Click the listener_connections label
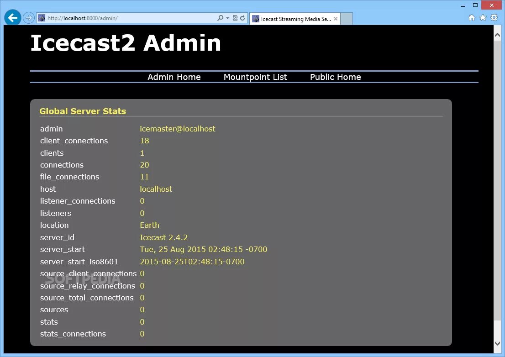The width and height of the screenshot is (505, 357). (x=78, y=201)
